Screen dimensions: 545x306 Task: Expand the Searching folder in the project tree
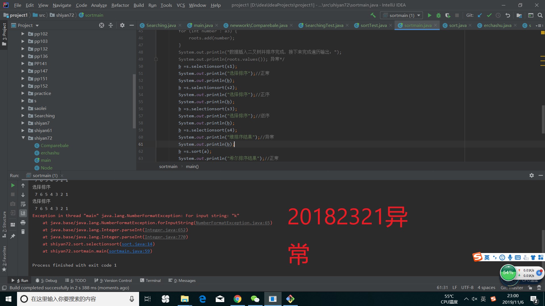pos(23,116)
